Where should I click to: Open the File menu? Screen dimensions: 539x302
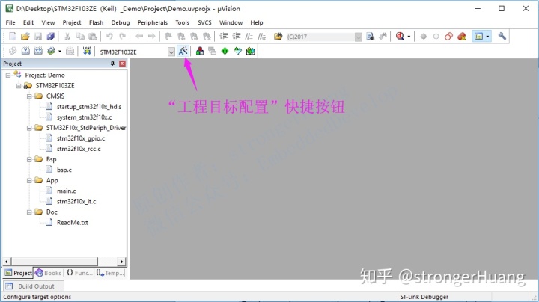coord(10,22)
